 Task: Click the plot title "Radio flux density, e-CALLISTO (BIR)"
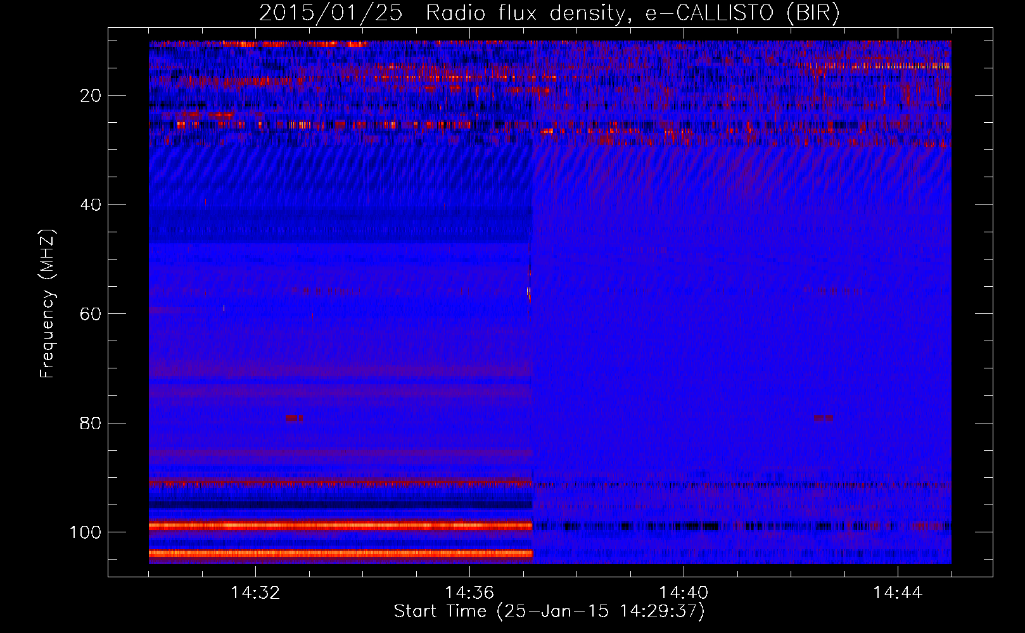click(x=633, y=13)
